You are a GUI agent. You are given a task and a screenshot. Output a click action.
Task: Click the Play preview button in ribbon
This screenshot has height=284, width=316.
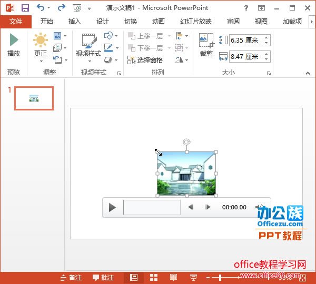(x=14, y=45)
